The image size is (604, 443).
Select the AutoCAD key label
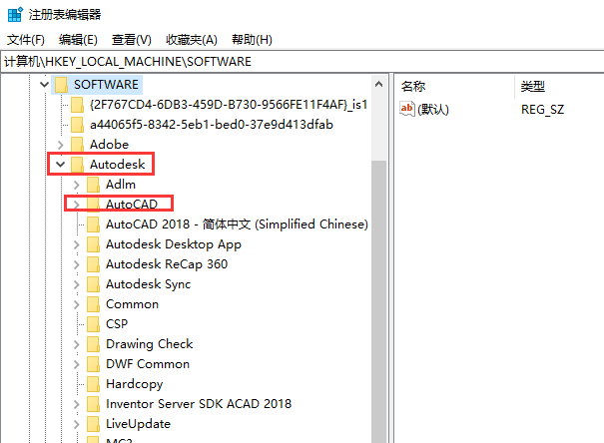(132, 205)
